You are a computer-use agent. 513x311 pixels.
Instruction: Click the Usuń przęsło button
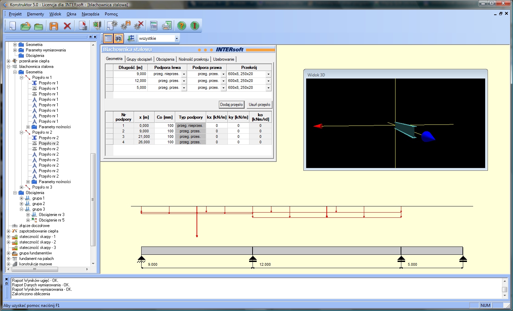259,105
